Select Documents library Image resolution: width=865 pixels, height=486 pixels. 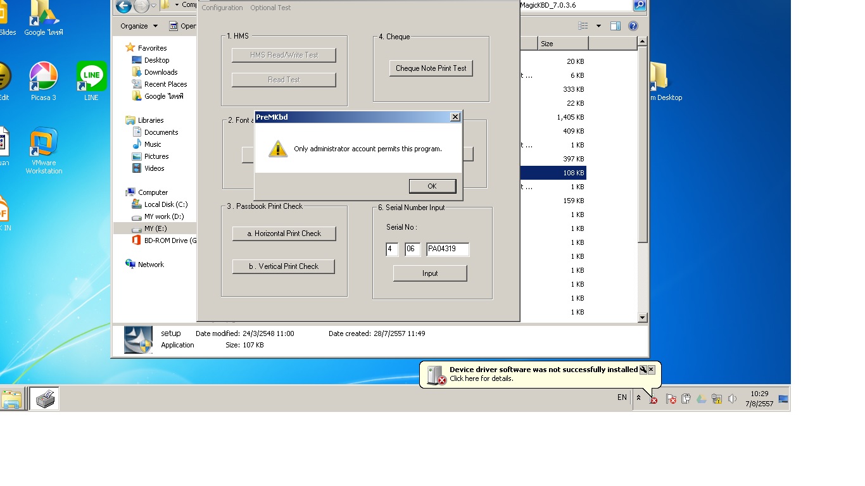[161, 132]
